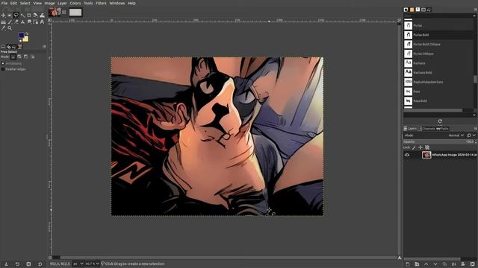Raise the layer one step
Image resolution: width=478 pixels, height=268 pixels.
point(426,264)
